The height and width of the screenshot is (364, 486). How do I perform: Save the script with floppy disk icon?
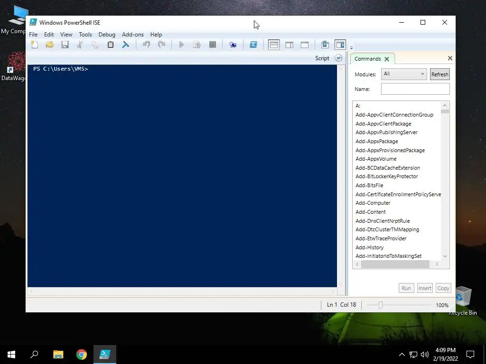[x=65, y=45]
